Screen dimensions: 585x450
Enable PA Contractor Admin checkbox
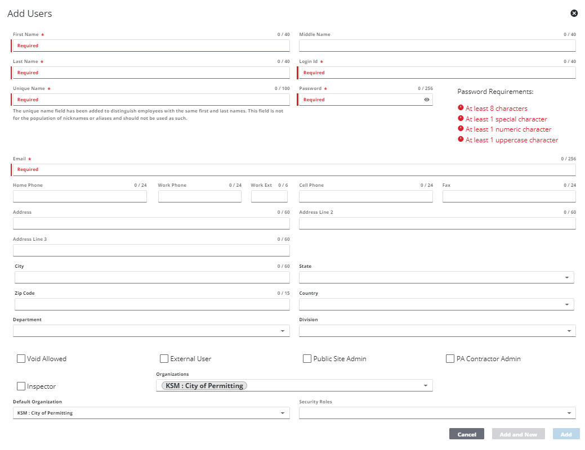point(450,358)
